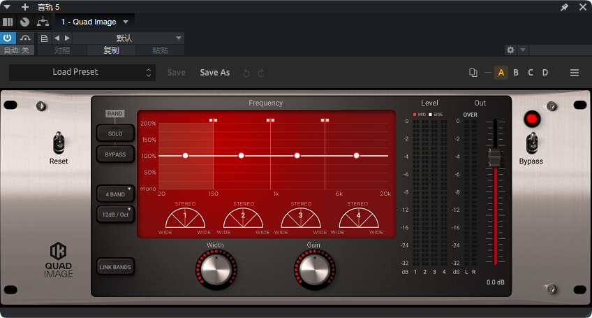Click the band 1 stereo width gauge

[185, 218]
